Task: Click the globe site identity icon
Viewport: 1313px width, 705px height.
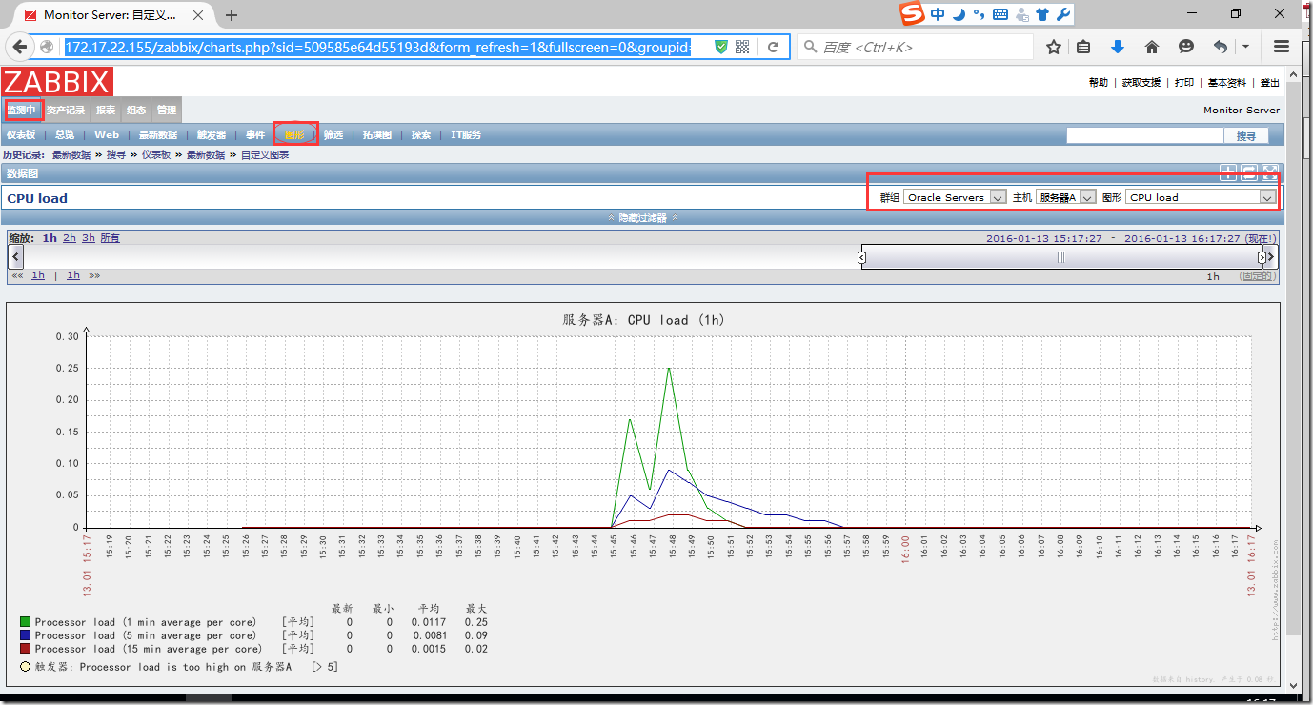Action: (47, 47)
